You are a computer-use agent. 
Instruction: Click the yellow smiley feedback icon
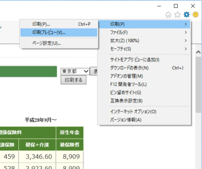[x=195, y=15]
